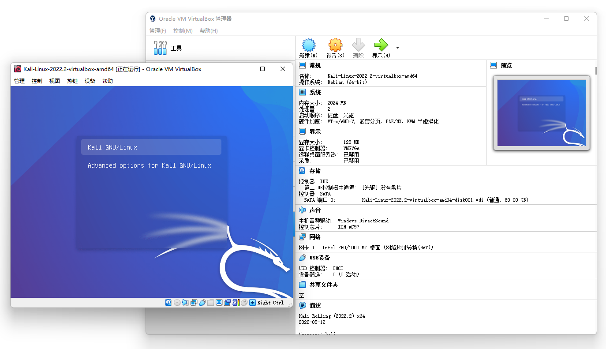Image resolution: width=606 pixels, height=349 pixels.
Task: Click the audio icon on the VM status bar
Action: pyautogui.click(x=185, y=302)
